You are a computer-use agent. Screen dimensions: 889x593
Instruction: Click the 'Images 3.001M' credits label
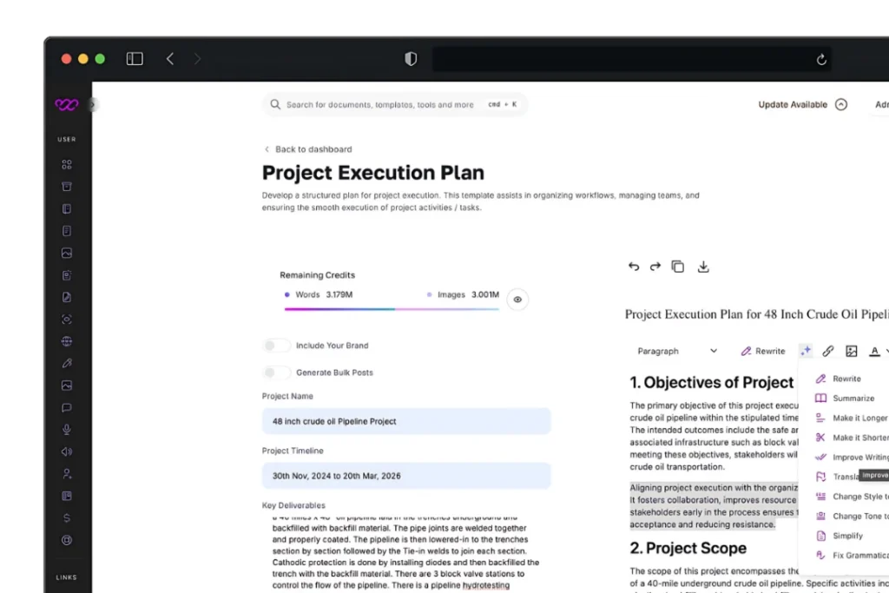463,295
